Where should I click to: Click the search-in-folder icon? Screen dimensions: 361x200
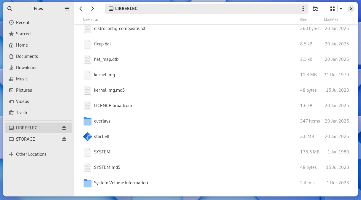[x=315, y=9]
